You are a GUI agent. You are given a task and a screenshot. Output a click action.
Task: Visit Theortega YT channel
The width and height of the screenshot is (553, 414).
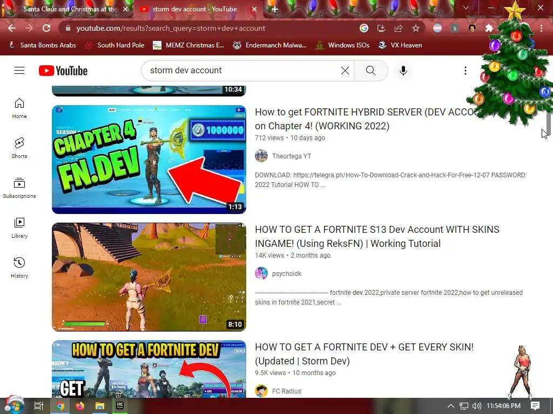click(292, 156)
